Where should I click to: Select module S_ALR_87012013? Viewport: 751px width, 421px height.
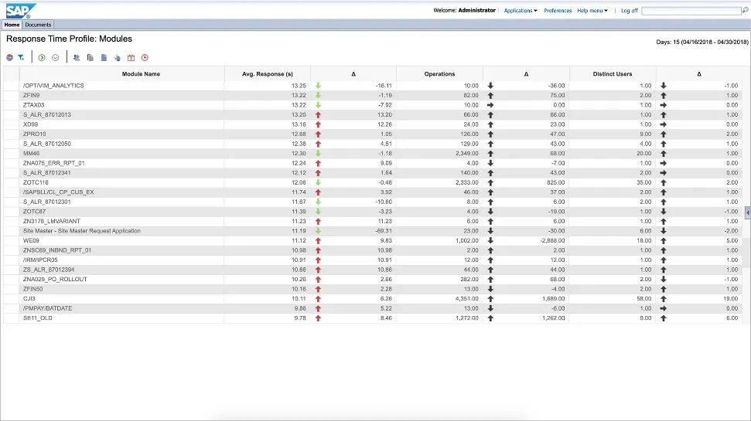point(47,115)
